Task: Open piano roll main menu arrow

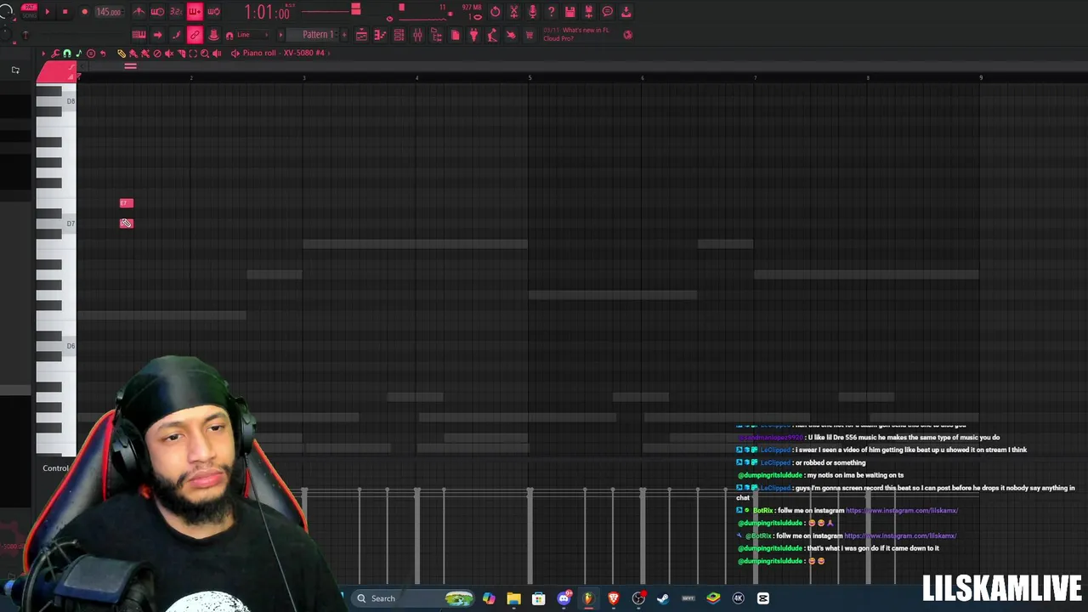Action: coord(43,54)
